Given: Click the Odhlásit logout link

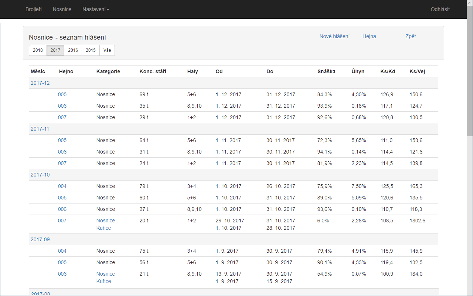Looking at the screenshot, I should [440, 9].
